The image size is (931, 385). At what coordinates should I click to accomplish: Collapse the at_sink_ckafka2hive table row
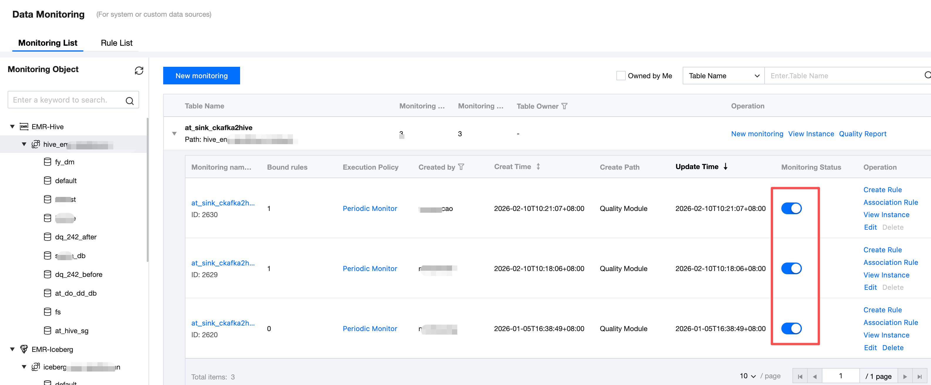coord(174,134)
